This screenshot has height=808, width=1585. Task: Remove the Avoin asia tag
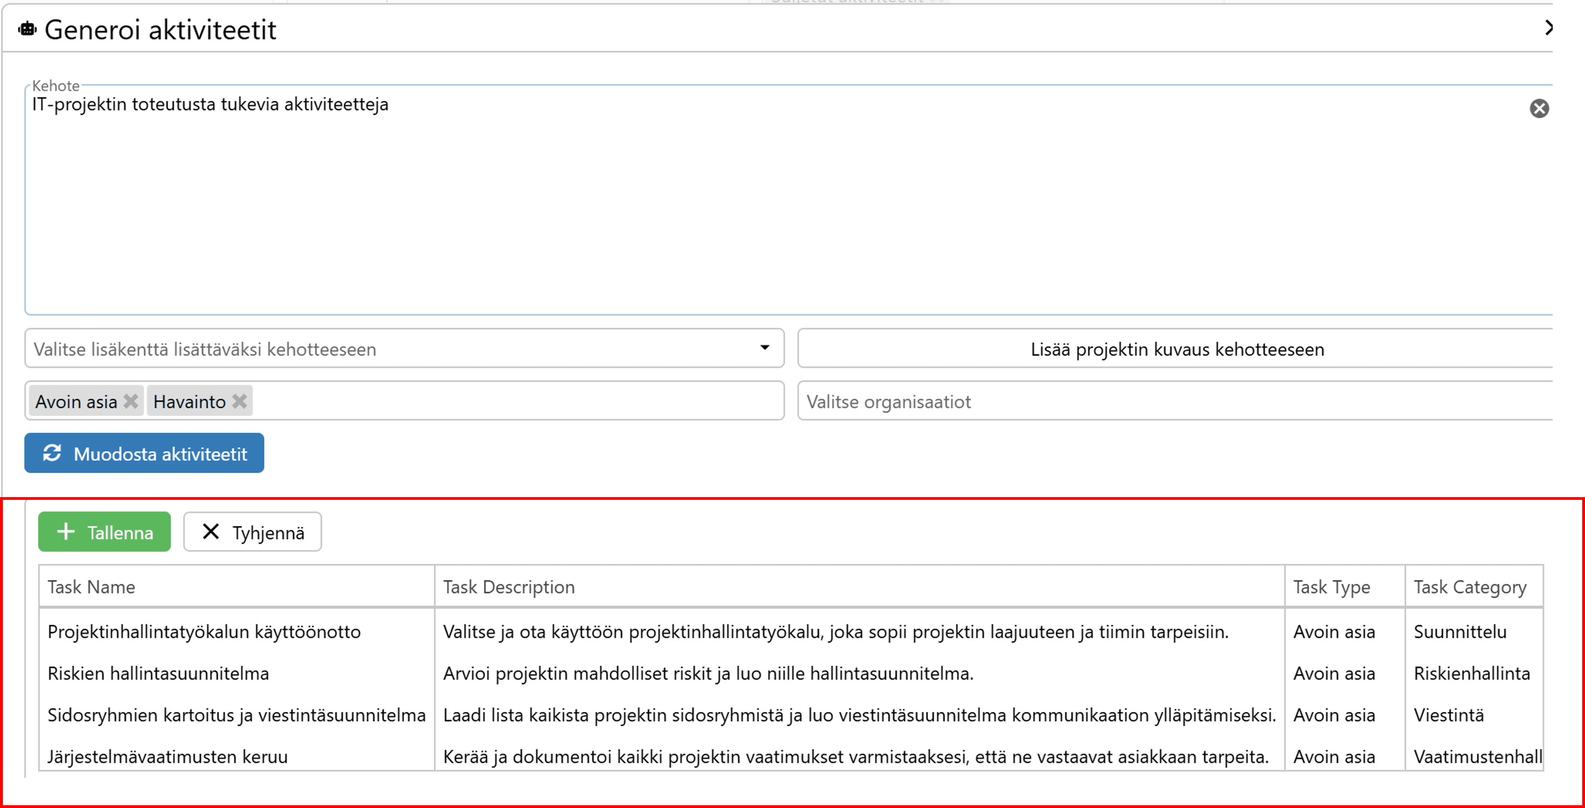(x=130, y=401)
